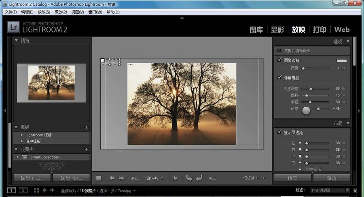The image size is (364, 197).
Task: Click the 输出 PDF... button
Action: coord(71,178)
